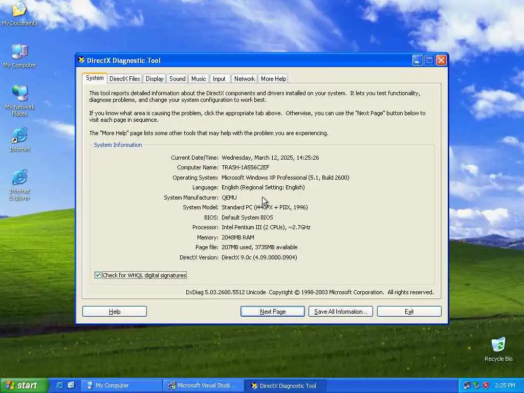Click the second quick launch icon
Screen dimensions: 524x393
(71, 385)
